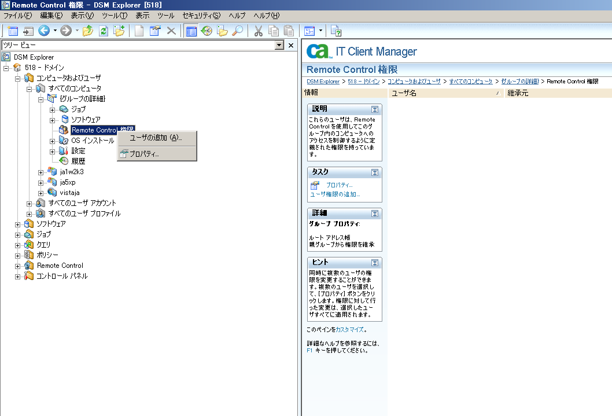
Task: Open the view options dropdown arrow in toolbar
Action: 320,31
